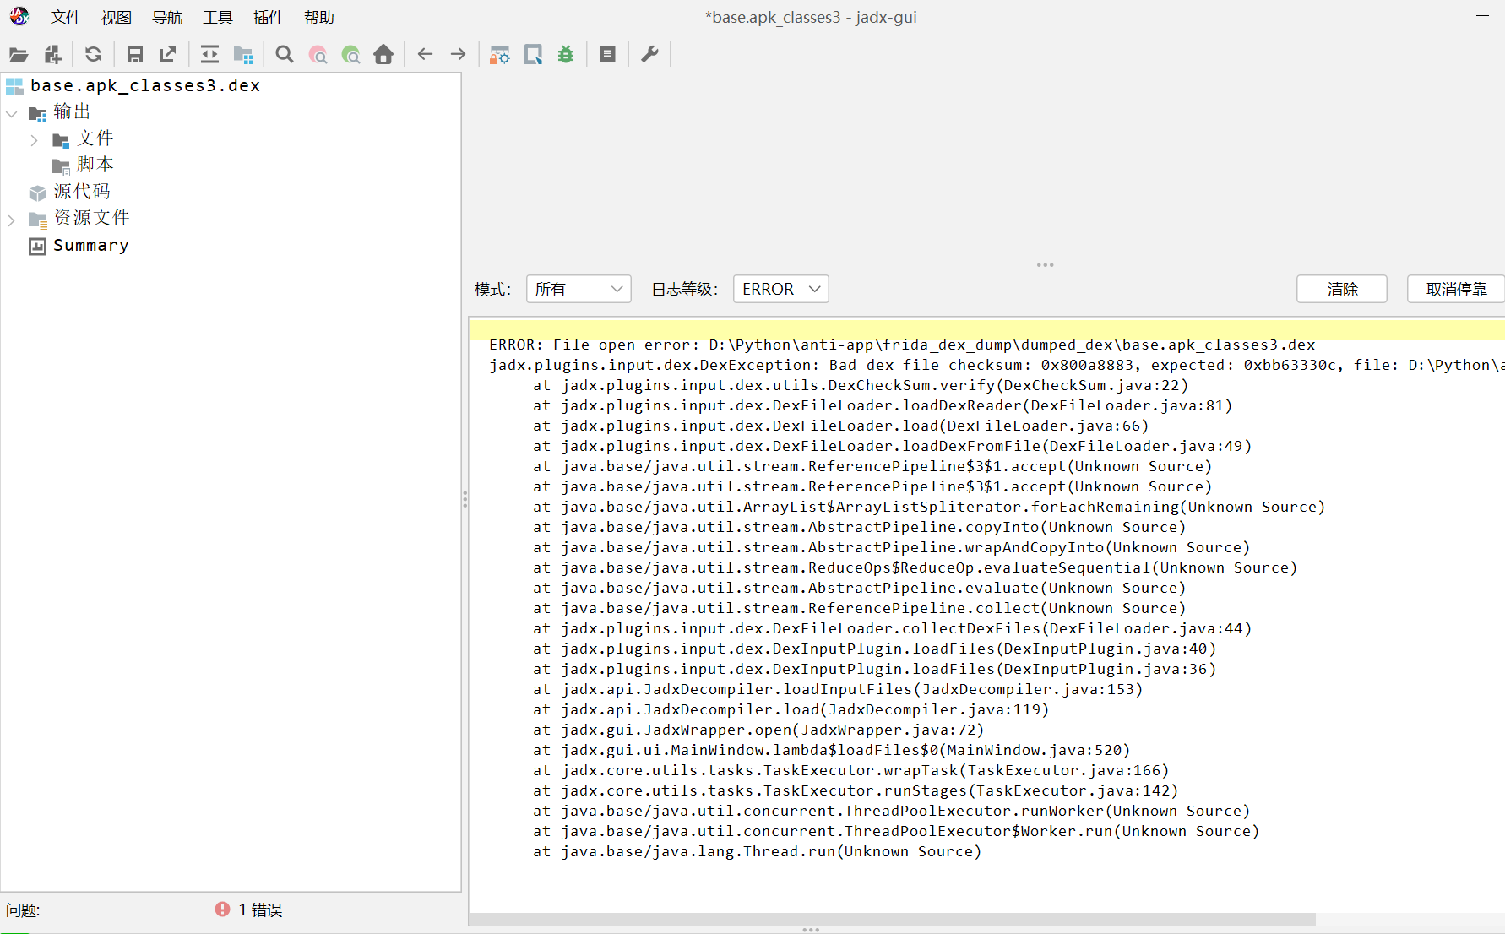Select the 文件 folder tree item
This screenshot has height=934, width=1505.
(83, 138)
